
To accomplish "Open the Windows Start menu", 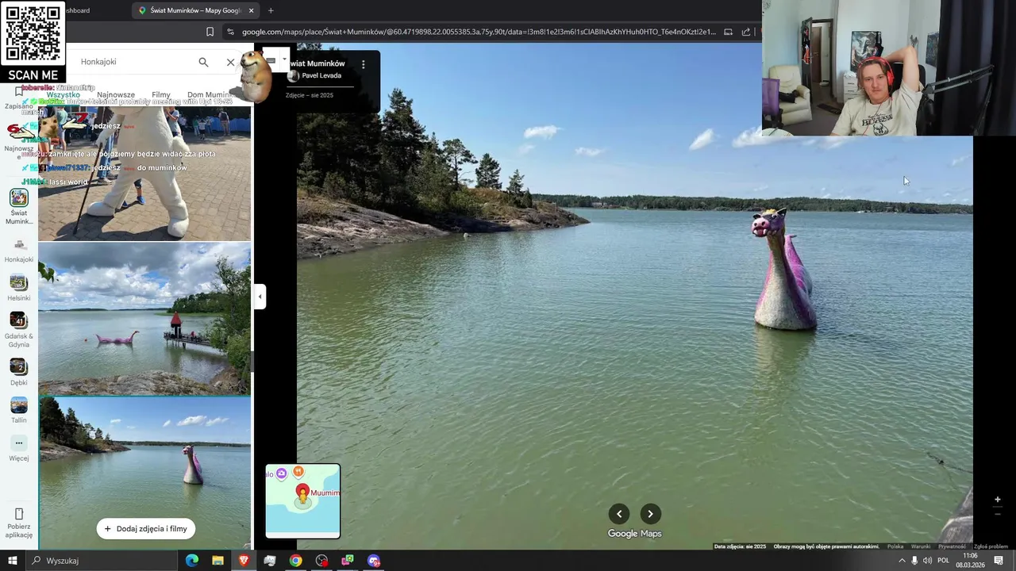I will pos(13,561).
